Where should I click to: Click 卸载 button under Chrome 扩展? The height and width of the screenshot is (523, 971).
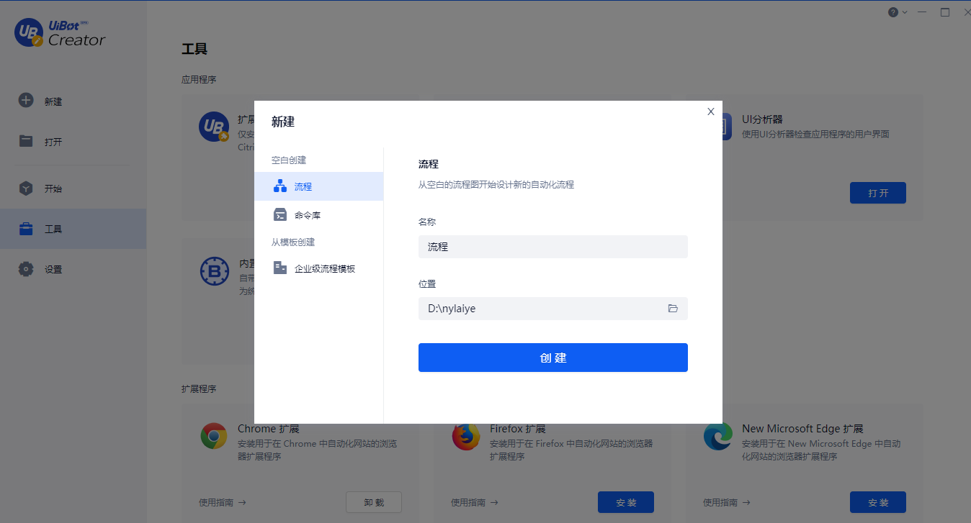[x=373, y=502]
